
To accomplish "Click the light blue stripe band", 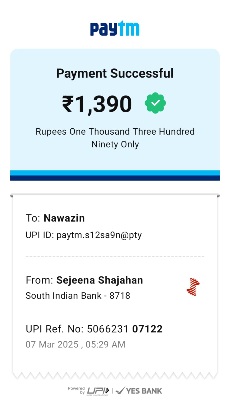I will click(x=115, y=173).
